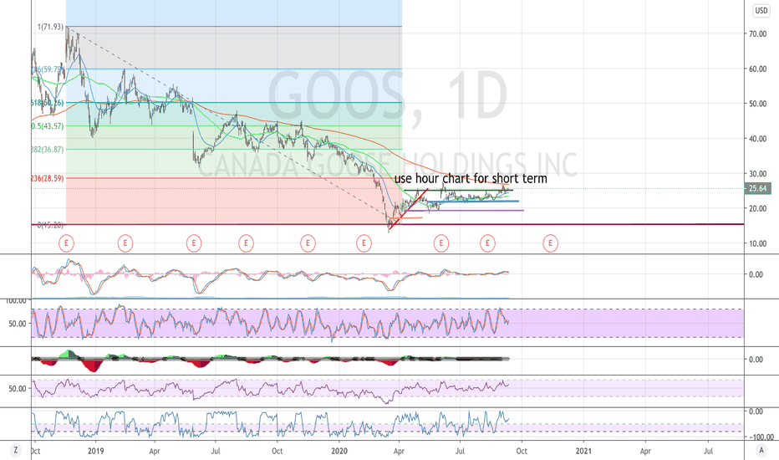Select the thick blue horizontal line near 22
This screenshot has width=779, height=460.
(473, 202)
